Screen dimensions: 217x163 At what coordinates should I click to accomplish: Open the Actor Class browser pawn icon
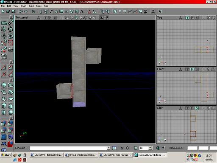[x=41, y=11]
